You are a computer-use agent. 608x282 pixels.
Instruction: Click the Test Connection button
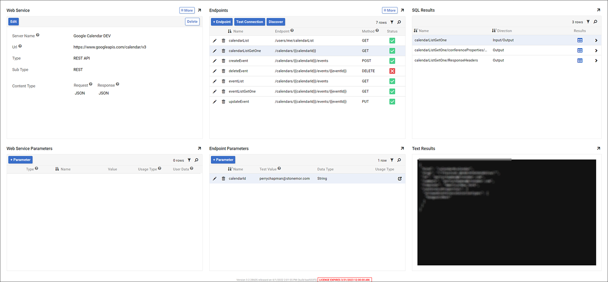tap(250, 22)
